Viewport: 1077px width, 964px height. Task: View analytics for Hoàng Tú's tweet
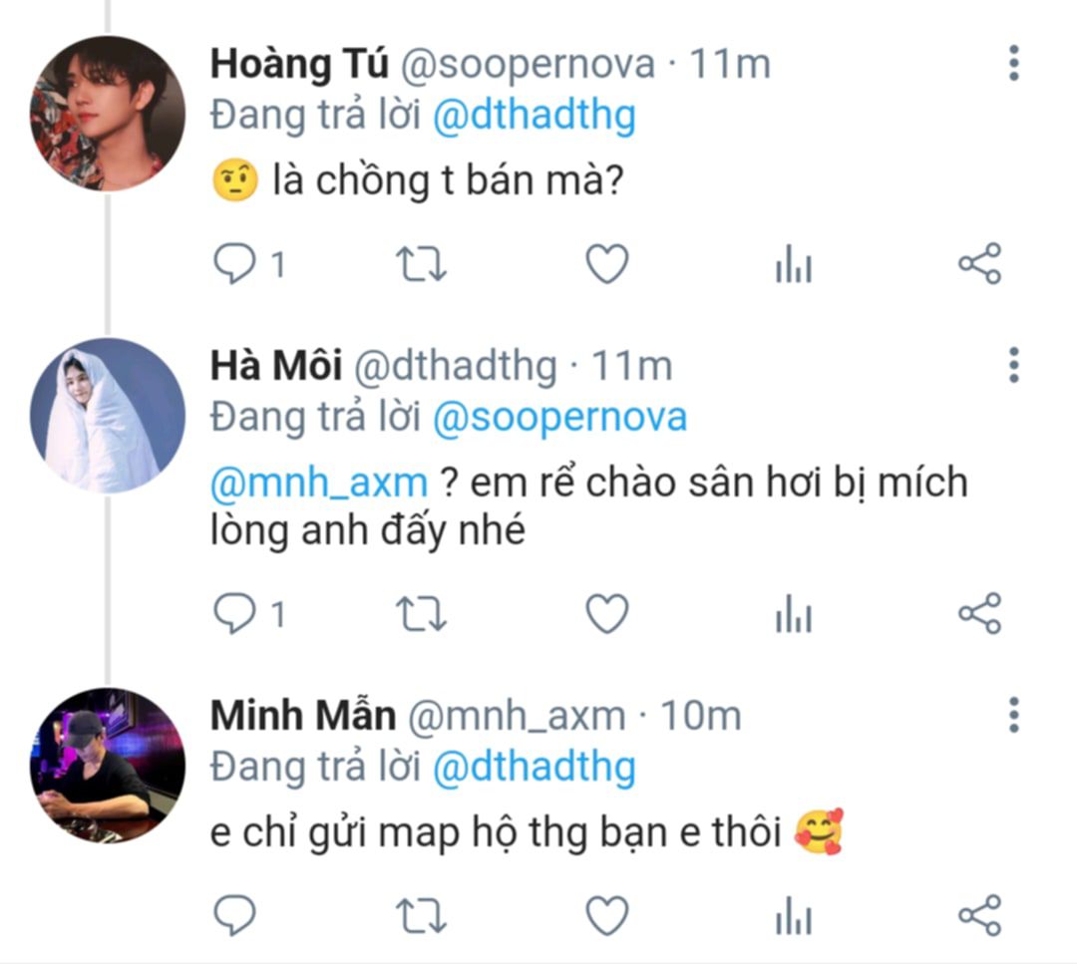coord(794,265)
